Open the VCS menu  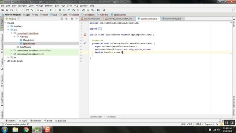point(76,6)
